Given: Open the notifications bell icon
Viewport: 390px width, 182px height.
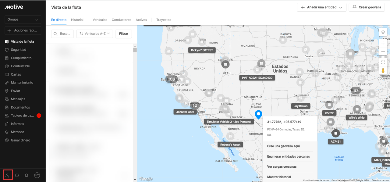Looking at the screenshot, I should tap(27, 175).
